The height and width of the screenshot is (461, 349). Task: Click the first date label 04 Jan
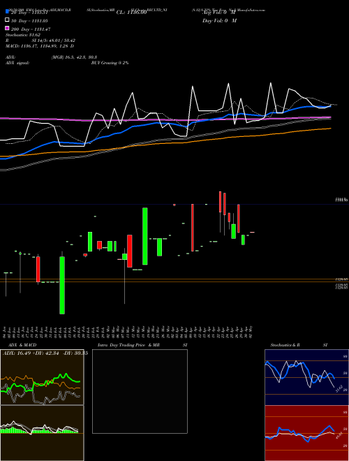click(x=5, y=332)
